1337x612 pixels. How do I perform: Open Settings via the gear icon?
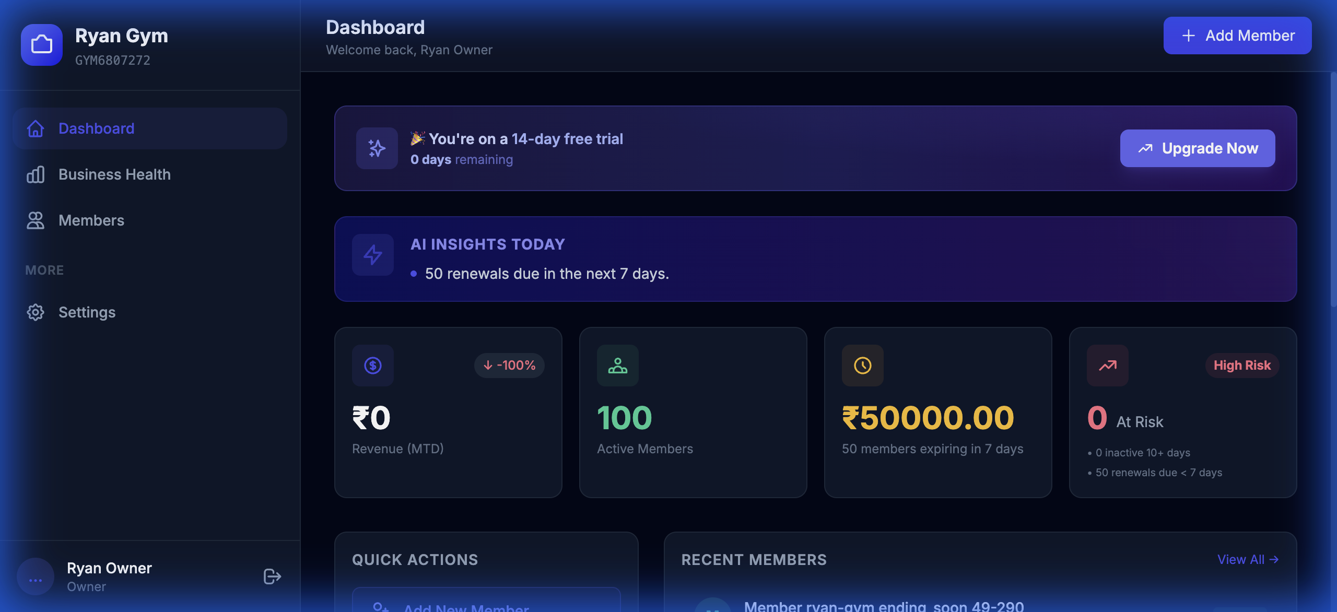[34, 312]
